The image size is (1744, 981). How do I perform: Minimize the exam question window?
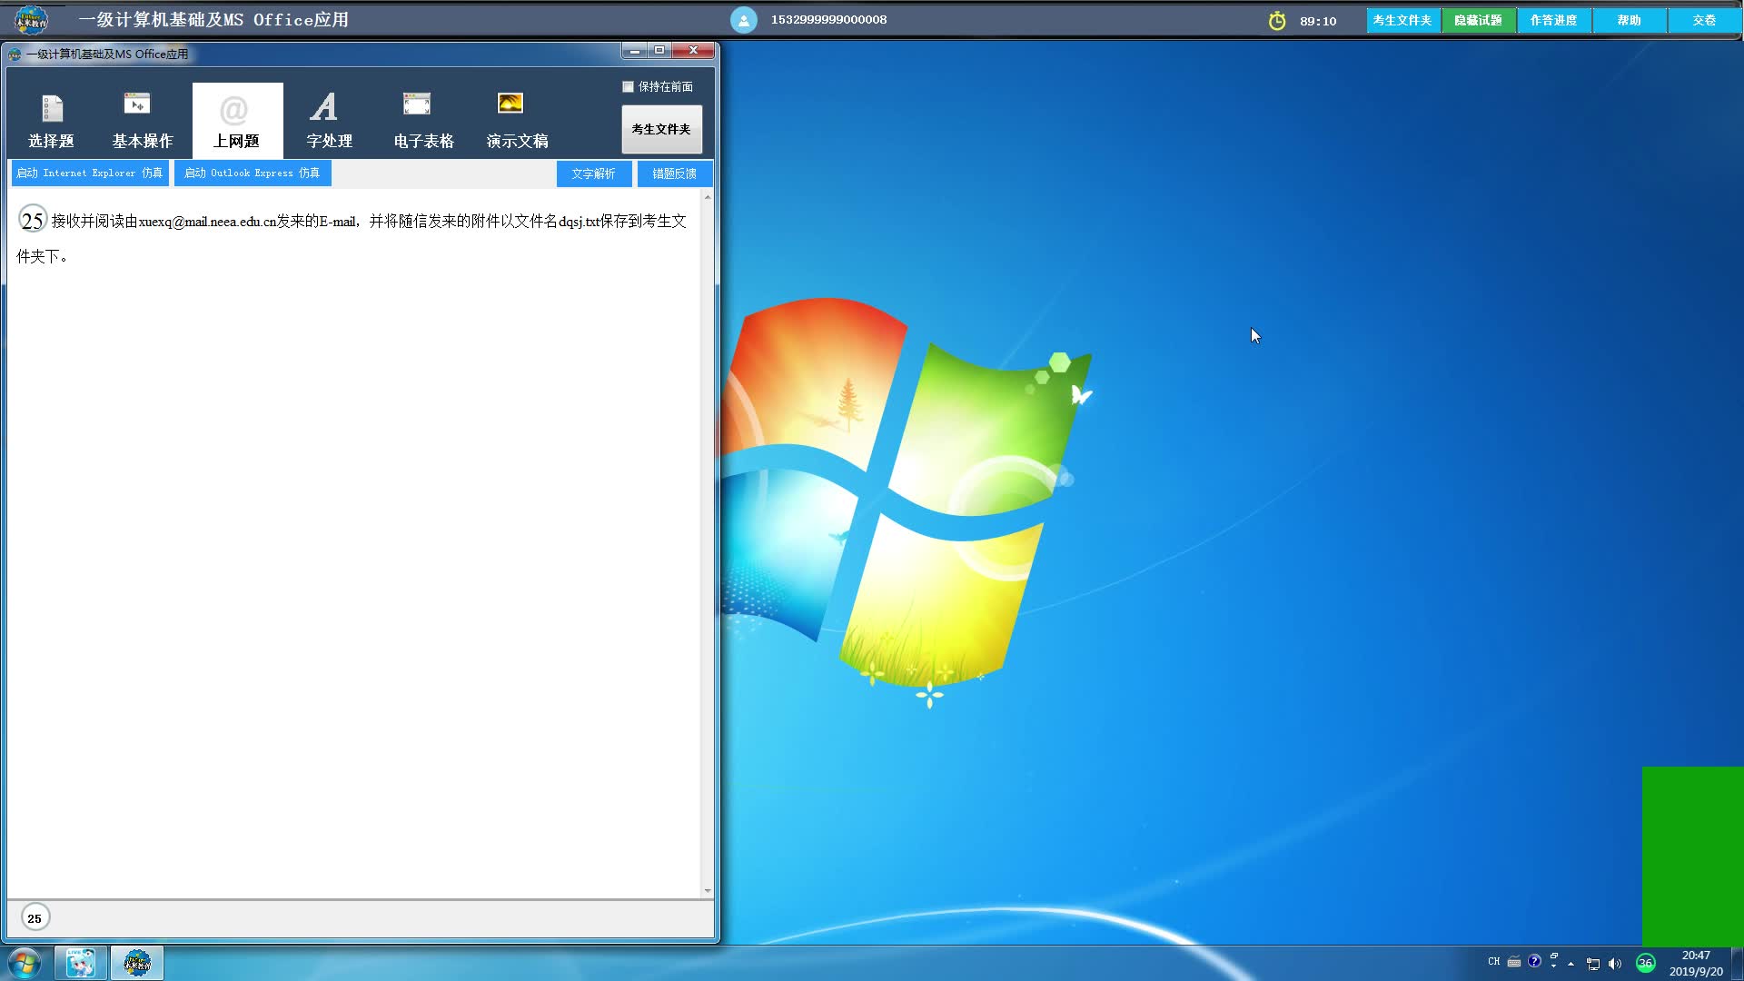(x=635, y=51)
